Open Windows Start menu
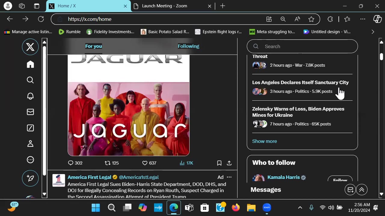This screenshot has height=216, width=385. [96, 208]
